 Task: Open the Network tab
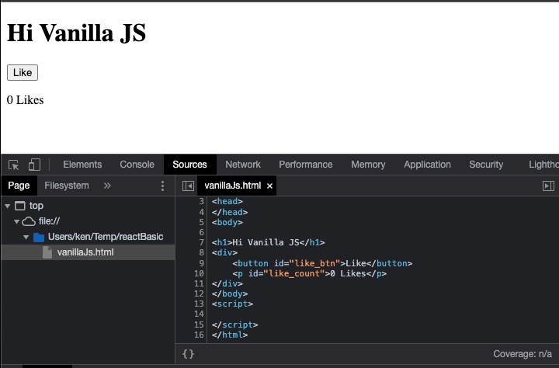tap(243, 165)
